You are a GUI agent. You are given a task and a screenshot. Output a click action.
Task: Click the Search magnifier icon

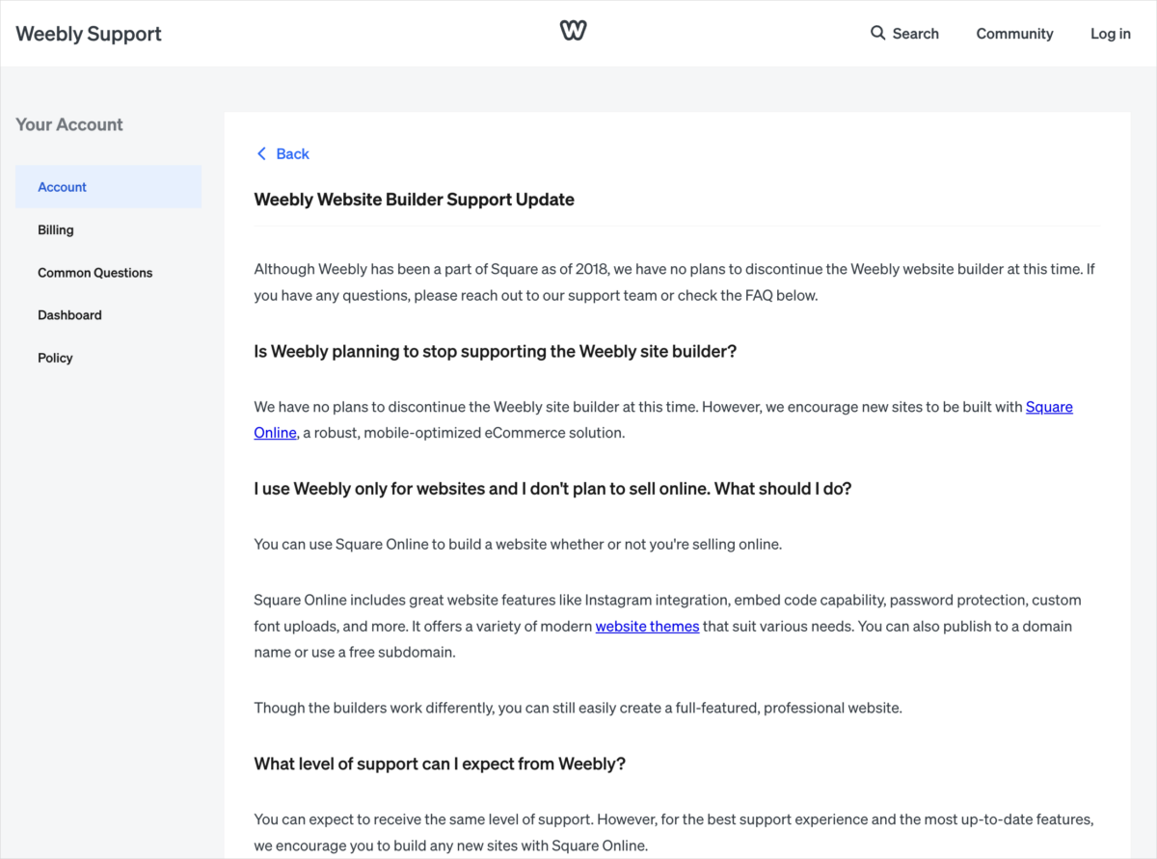coord(877,33)
